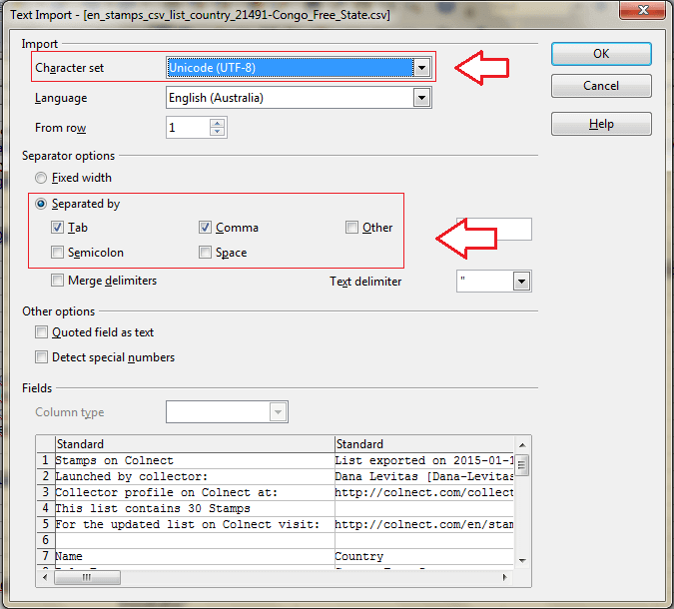Turn on Detect special numbers
The image size is (674, 609).
point(42,357)
